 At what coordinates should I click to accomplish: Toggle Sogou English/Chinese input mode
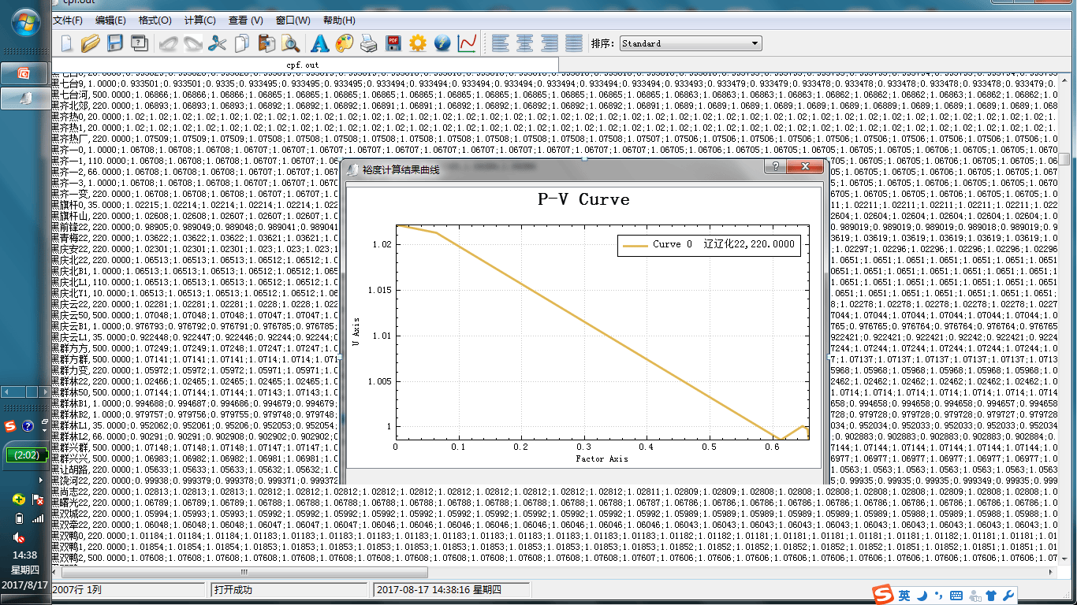click(x=904, y=596)
